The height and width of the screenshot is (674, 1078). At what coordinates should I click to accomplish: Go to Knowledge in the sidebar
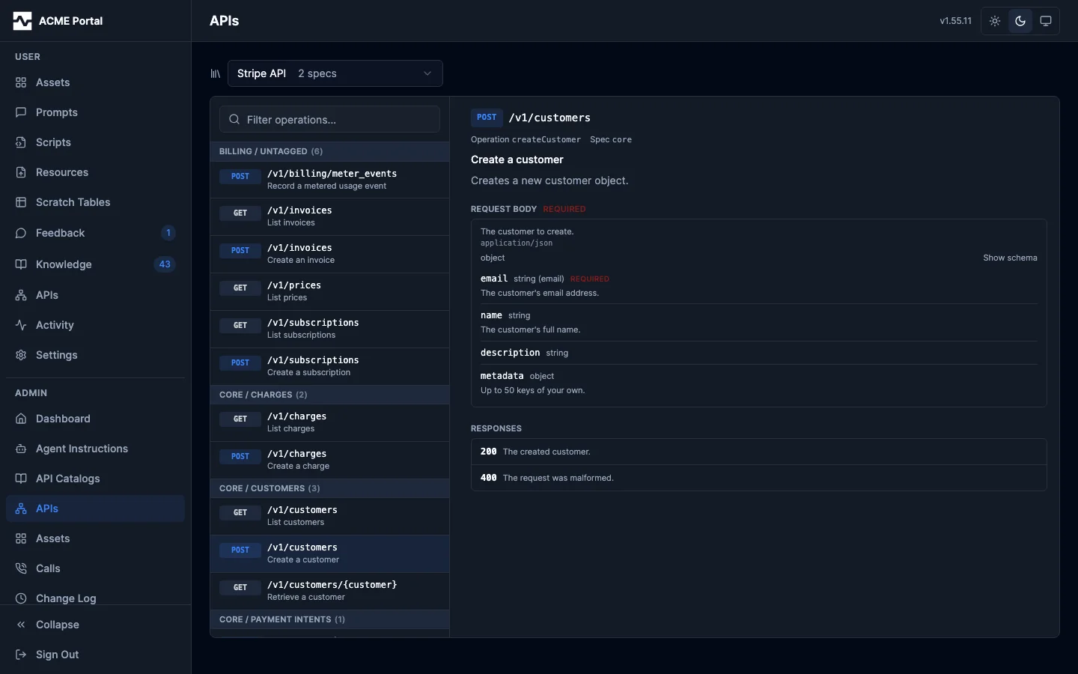click(95, 264)
